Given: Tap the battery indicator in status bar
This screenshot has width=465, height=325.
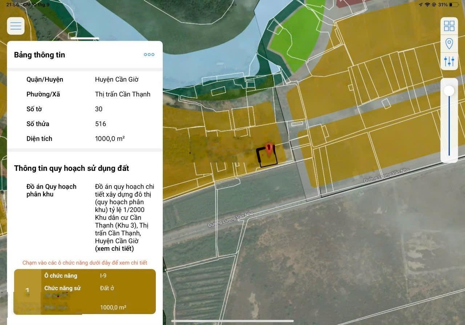Looking at the screenshot, I should click(453, 5).
